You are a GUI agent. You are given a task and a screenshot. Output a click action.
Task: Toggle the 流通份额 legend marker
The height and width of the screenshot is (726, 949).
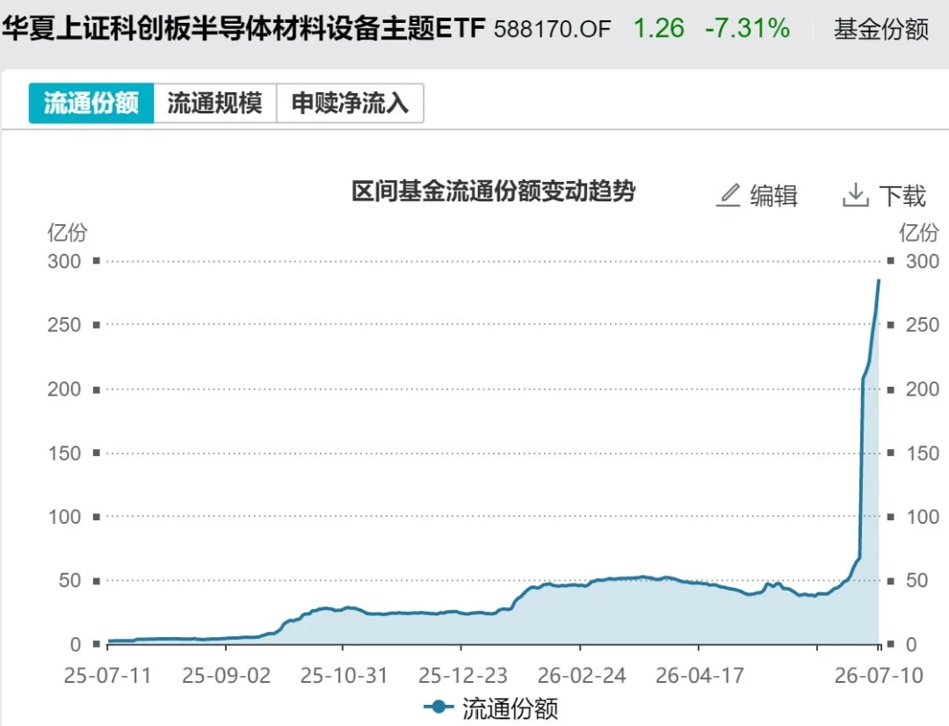point(438,707)
